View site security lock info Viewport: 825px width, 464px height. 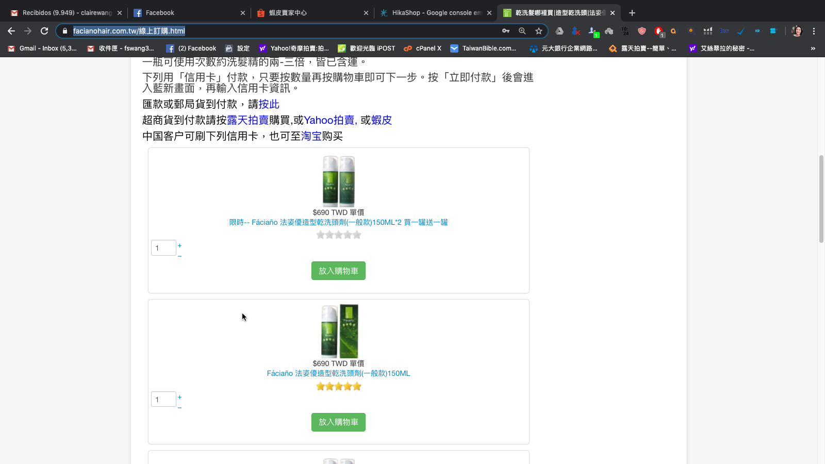coord(65,31)
